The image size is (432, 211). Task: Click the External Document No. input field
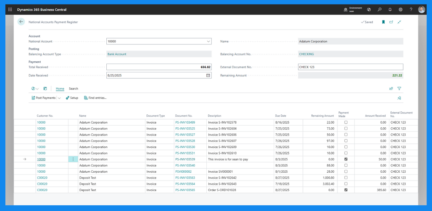[x=350, y=67]
